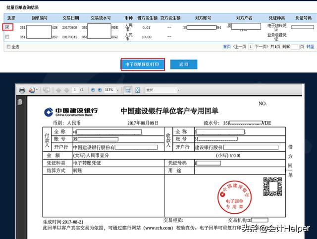Click the 上一页 pagination link
The width and height of the screenshot is (317, 239).
(x=240, y=47)
